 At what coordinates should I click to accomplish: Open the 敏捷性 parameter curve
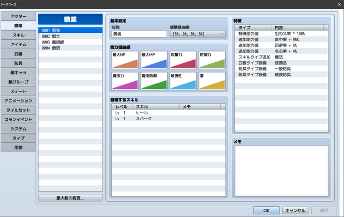[x=183, y=81]
